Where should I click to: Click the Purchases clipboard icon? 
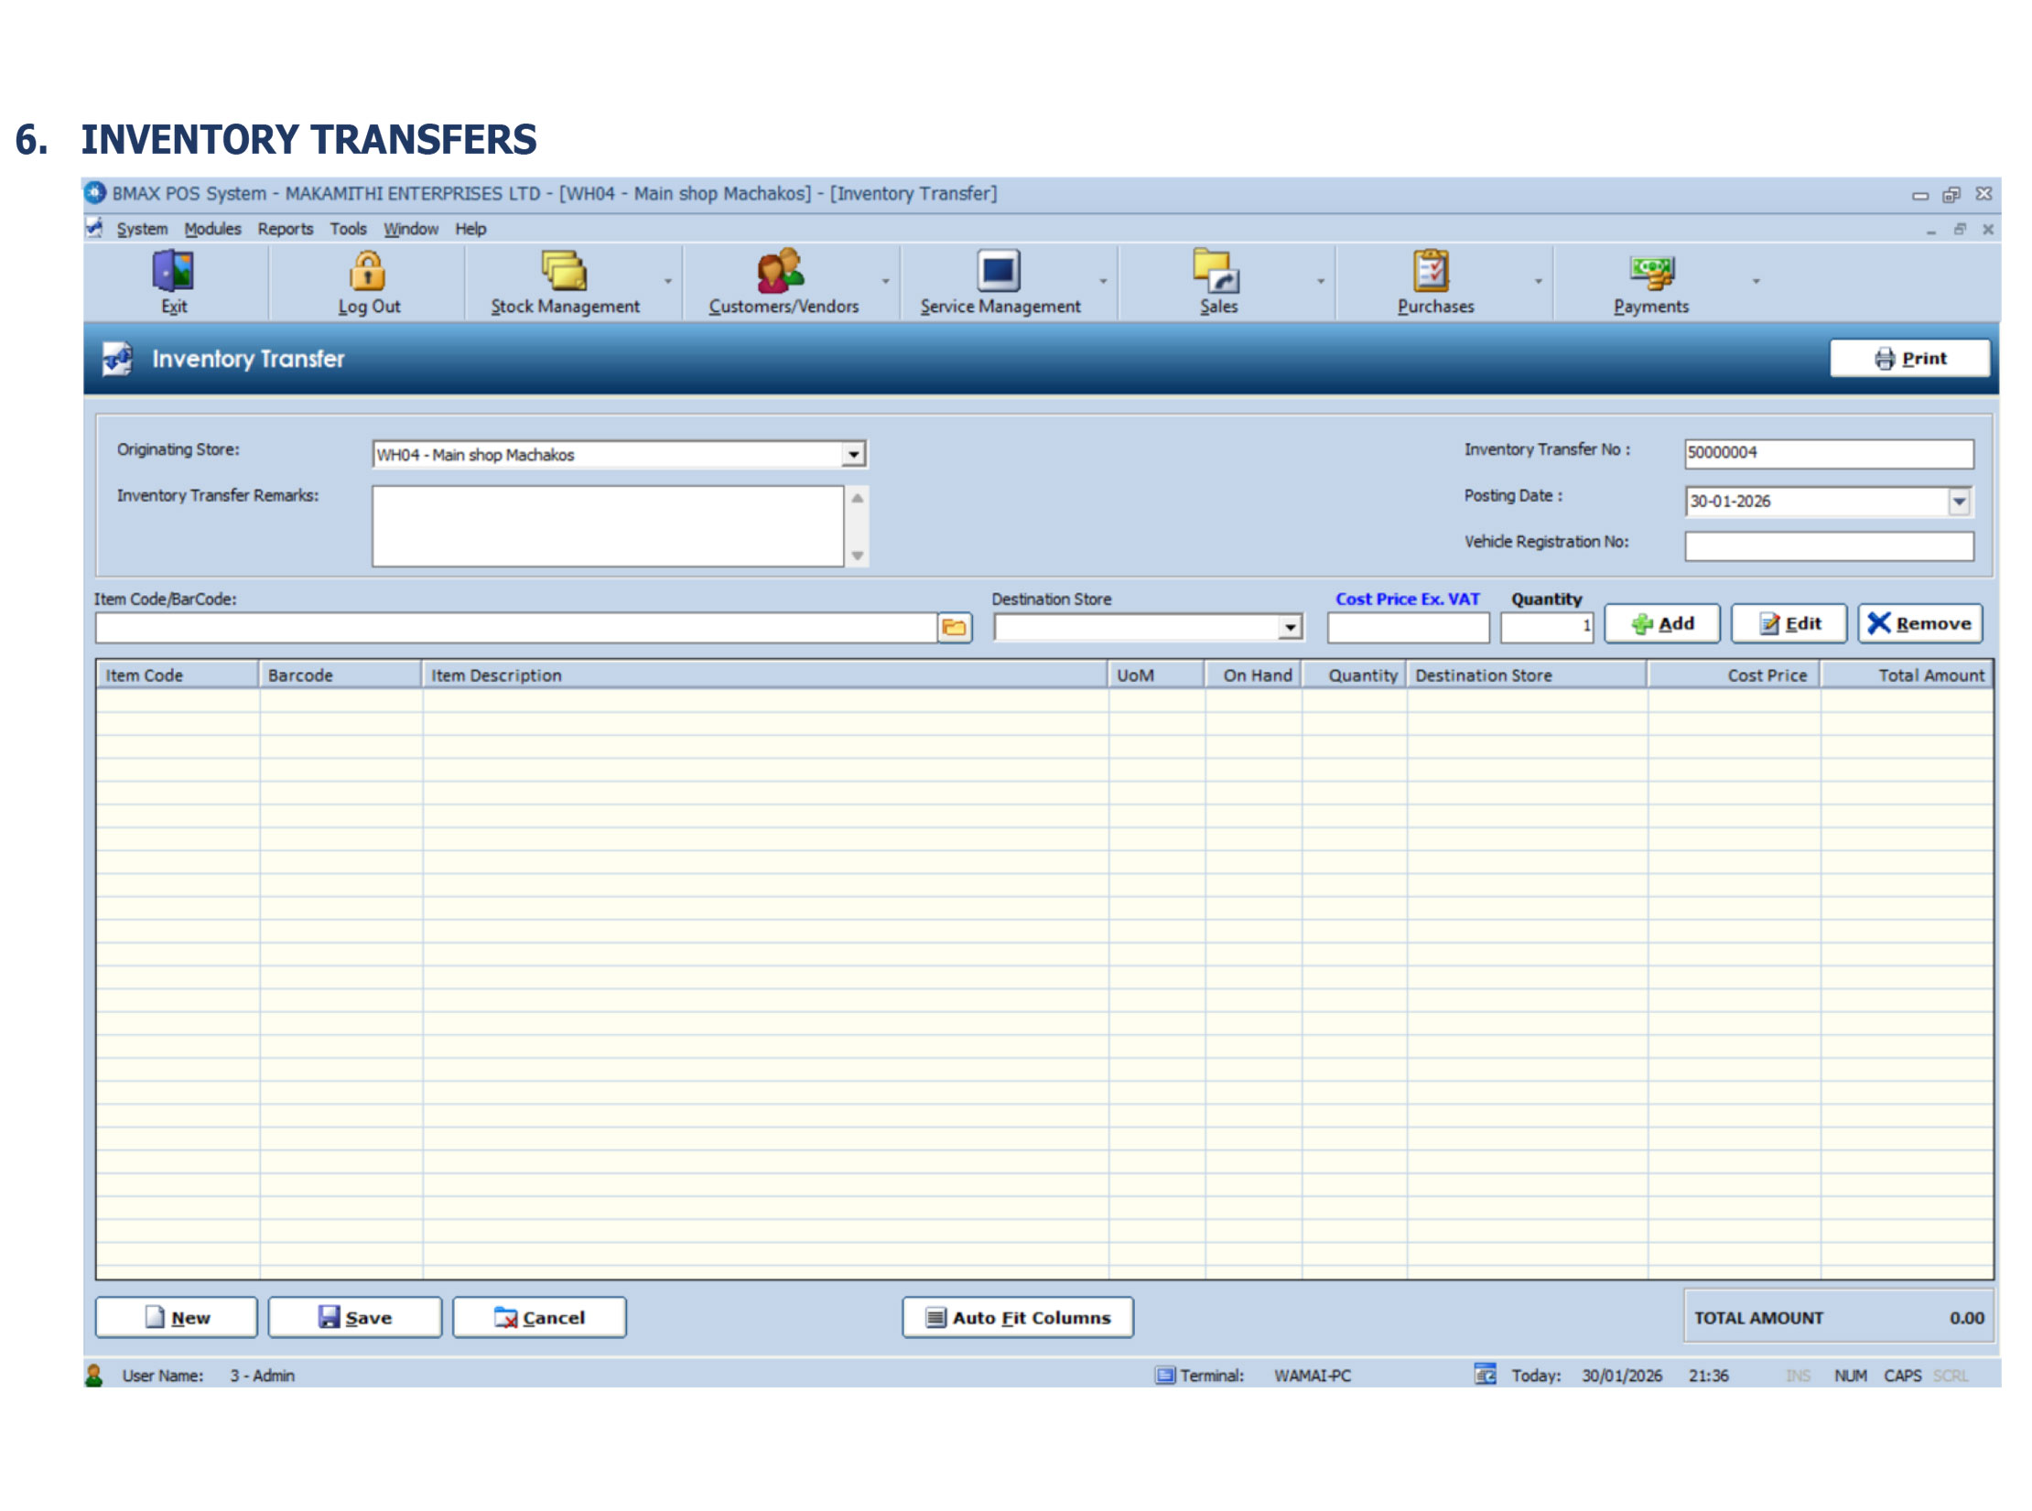click(1432, 272)
